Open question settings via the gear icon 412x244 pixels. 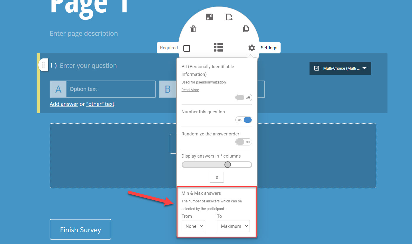(251, 48)
